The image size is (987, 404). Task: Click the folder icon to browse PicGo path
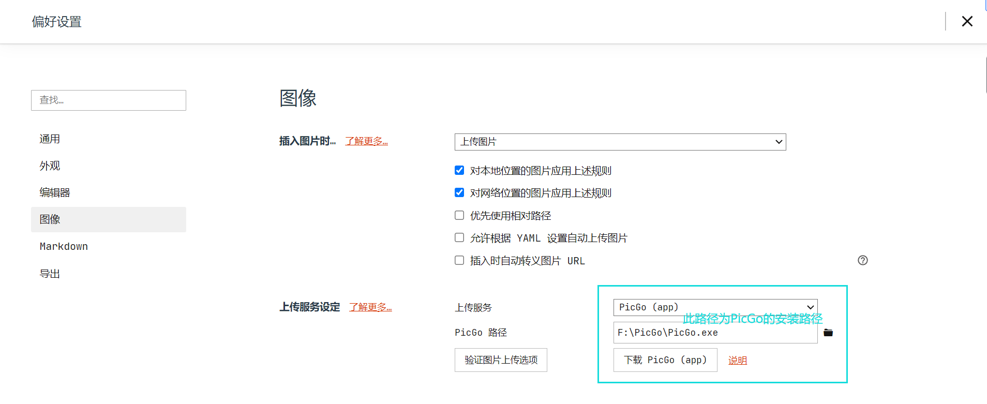828,333
